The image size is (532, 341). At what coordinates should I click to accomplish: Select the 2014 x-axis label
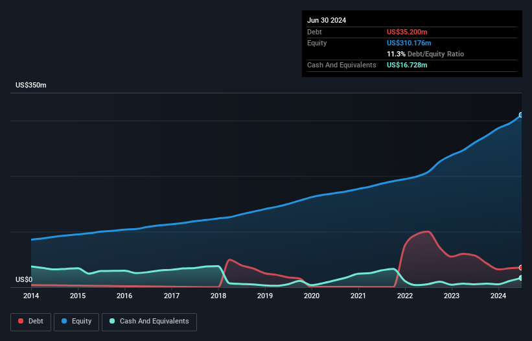(31, 296)
